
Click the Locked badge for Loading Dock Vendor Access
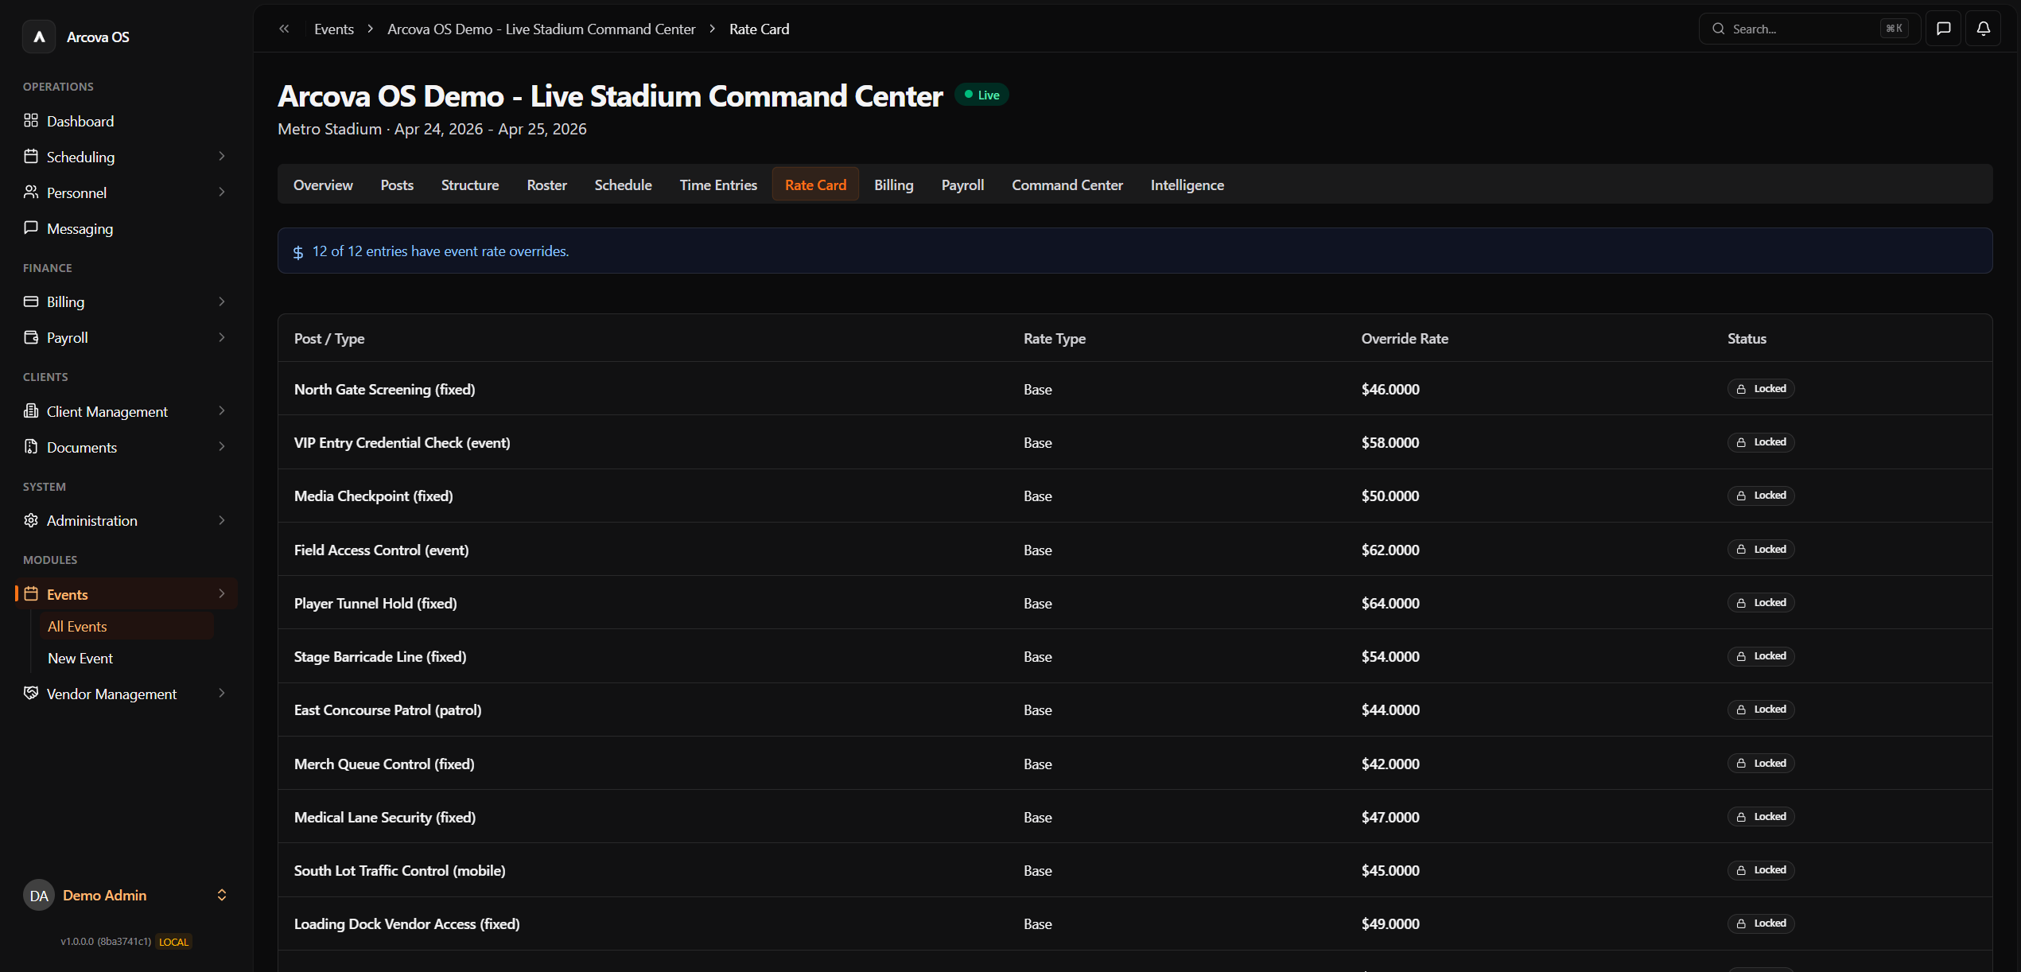(1761, 923)
